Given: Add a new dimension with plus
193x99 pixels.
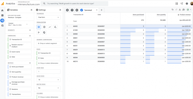Looking at the screenshot, I should click(x=30, y=36).
